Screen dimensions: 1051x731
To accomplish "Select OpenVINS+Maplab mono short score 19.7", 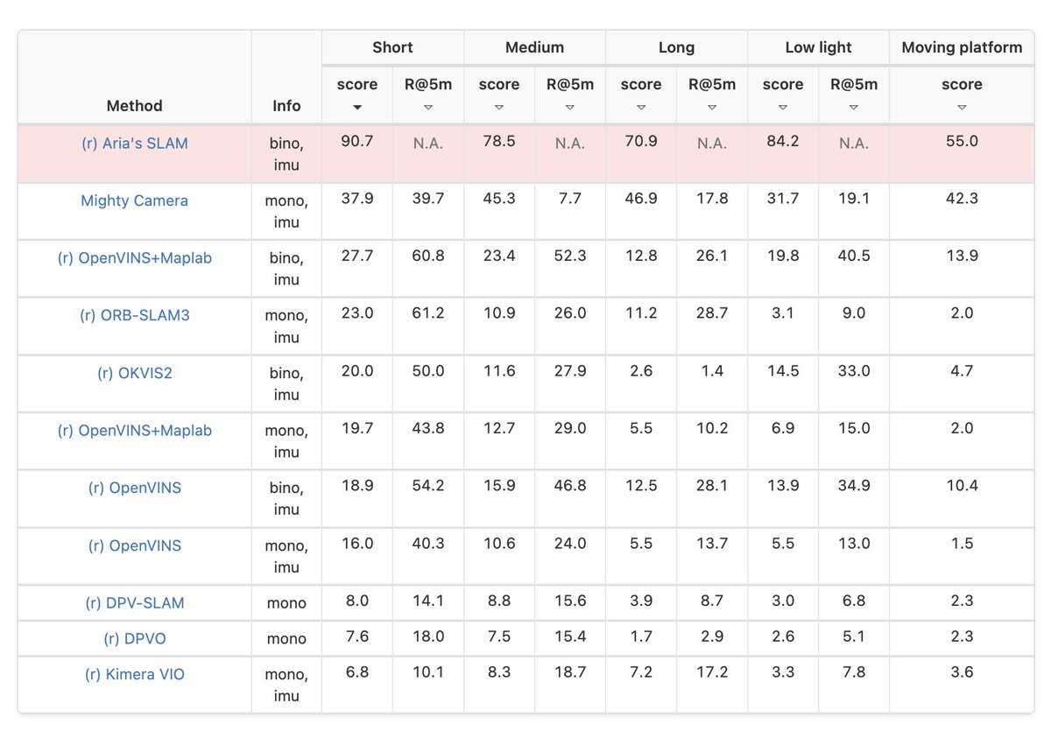I will coord(357,429).
